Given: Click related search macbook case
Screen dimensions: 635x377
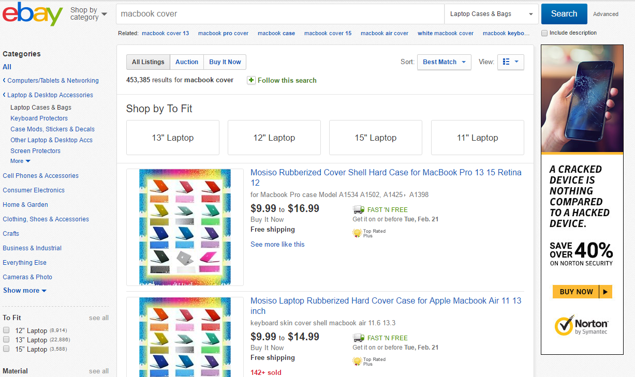Looking at the screenshot, I should click(x=276, y=33).
